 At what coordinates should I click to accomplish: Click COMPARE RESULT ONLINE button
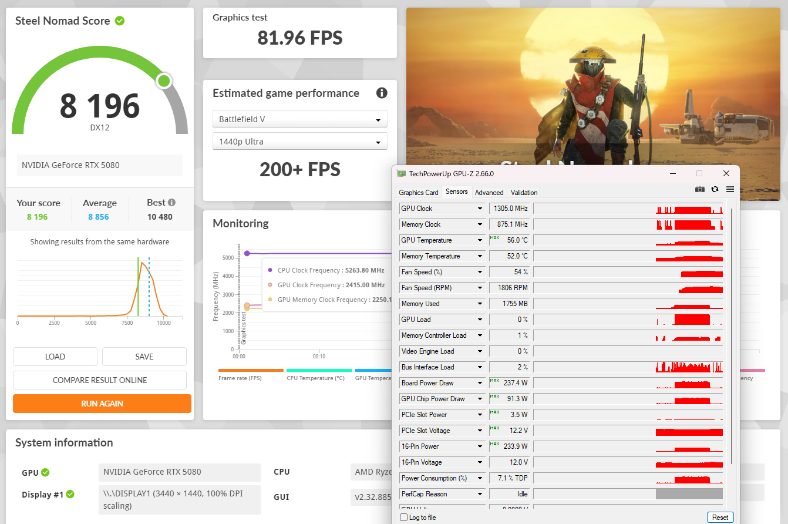(x=100, y=380)
